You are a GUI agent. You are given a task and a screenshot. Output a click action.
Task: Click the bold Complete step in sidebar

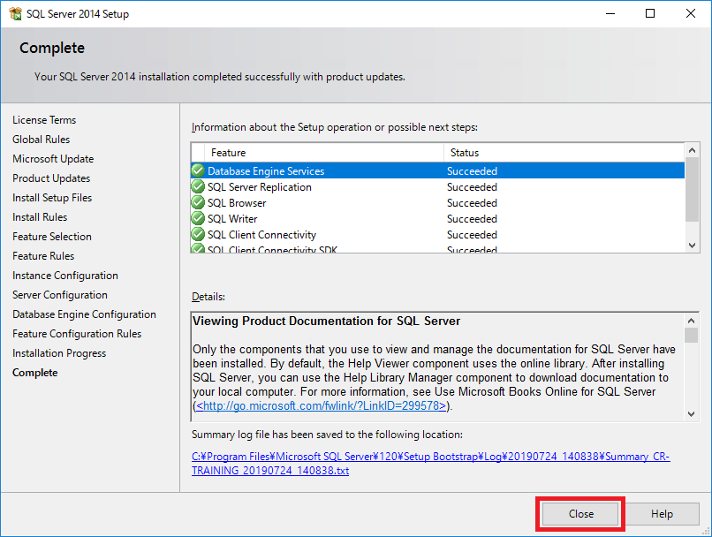click(x=35, y=373)
